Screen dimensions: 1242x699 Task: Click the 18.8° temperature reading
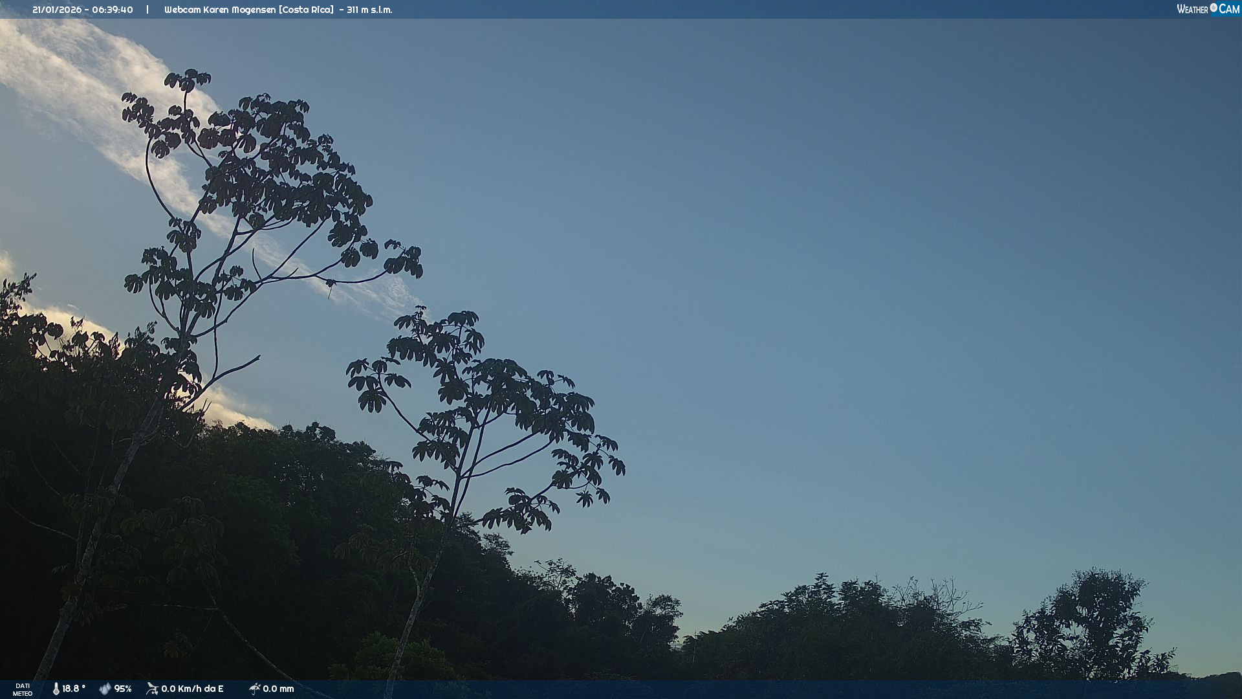point(74,689)
